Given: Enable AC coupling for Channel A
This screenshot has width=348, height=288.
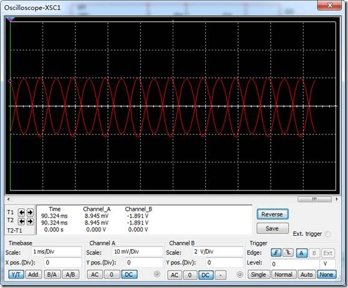Looking at the screenshot, I should click(x=95, y=274).
